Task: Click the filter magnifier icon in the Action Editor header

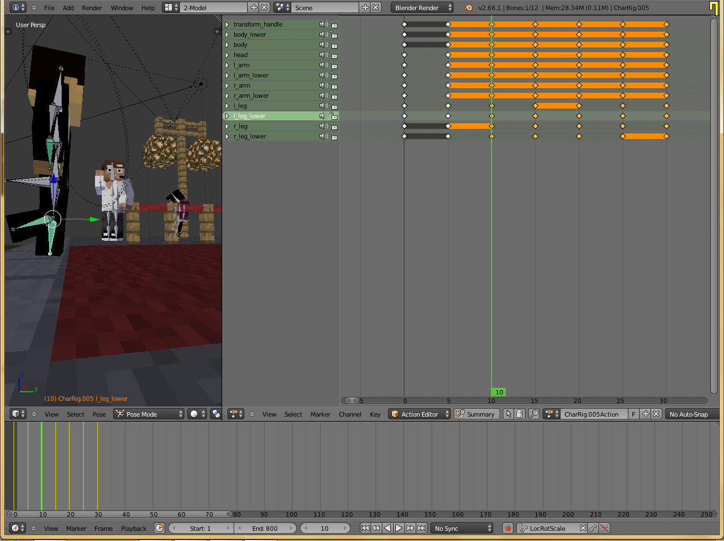Action: [x=533, y=414]
